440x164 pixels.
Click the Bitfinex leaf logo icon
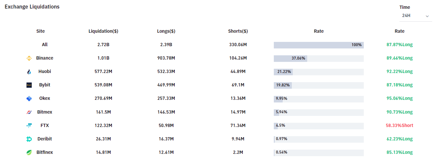[29, 153]
